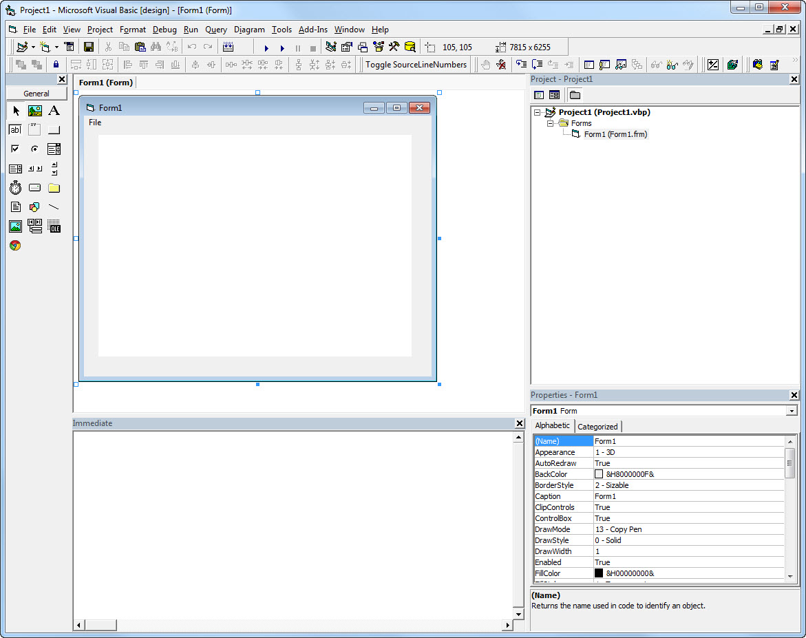
Task: Open the Data View Window icon
Action: pos(410,47)
